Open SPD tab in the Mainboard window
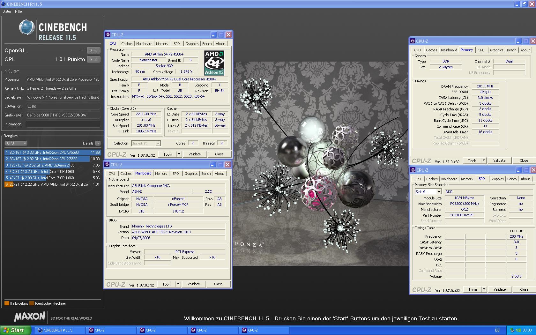 click(176, 174)
